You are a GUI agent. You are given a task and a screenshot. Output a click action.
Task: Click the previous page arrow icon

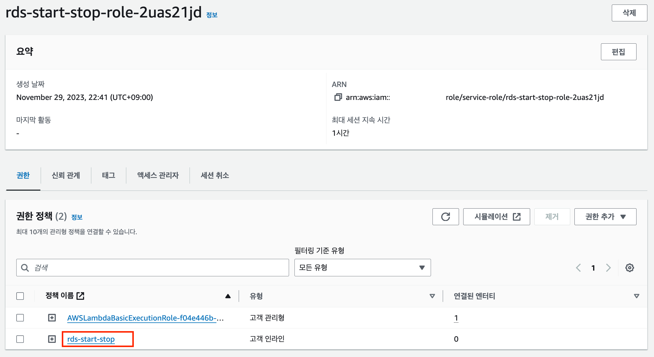point(578,268)
